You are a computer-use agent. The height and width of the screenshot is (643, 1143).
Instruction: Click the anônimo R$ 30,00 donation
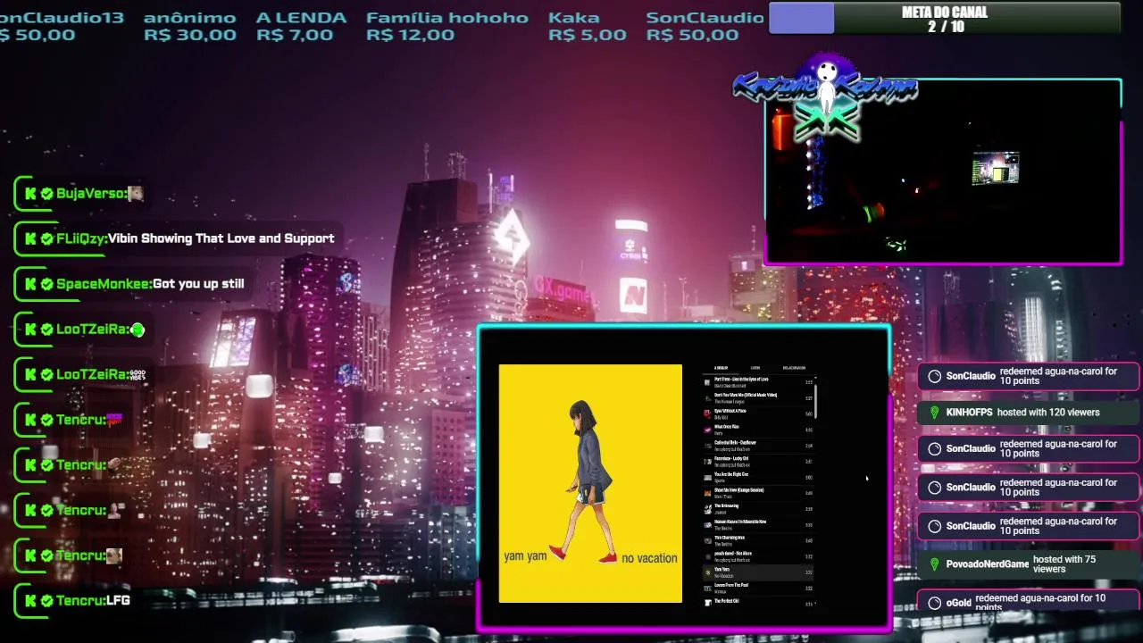[190, 26]
